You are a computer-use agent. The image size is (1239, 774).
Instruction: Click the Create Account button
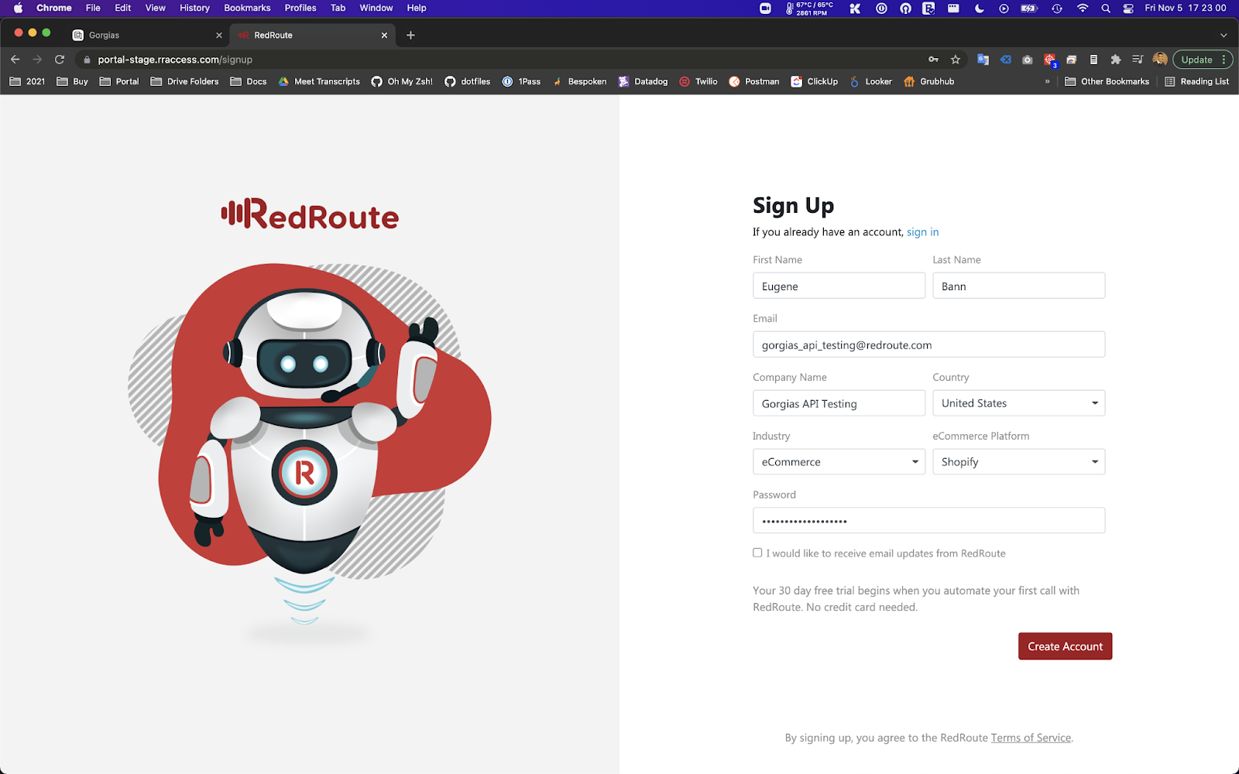[1065, 646]
